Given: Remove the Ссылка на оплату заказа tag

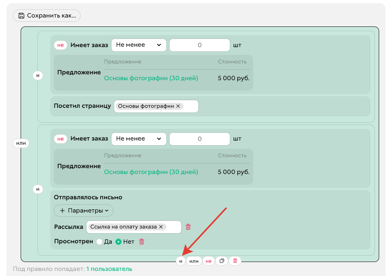Looking at the screenshot, I should point(161,227).
